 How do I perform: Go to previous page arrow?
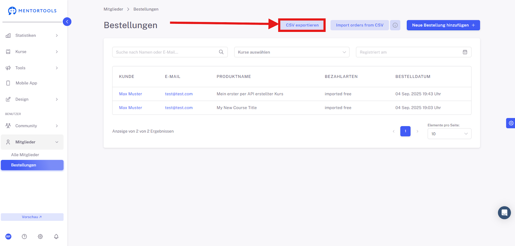[393, 131]
